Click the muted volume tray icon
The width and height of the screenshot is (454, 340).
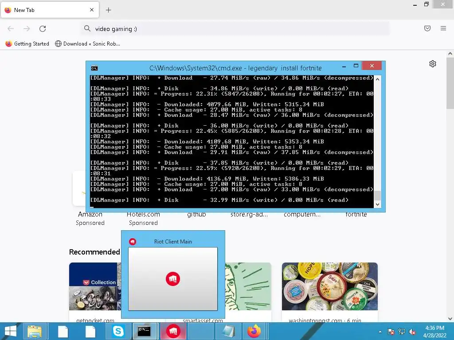tap(412, 332)
